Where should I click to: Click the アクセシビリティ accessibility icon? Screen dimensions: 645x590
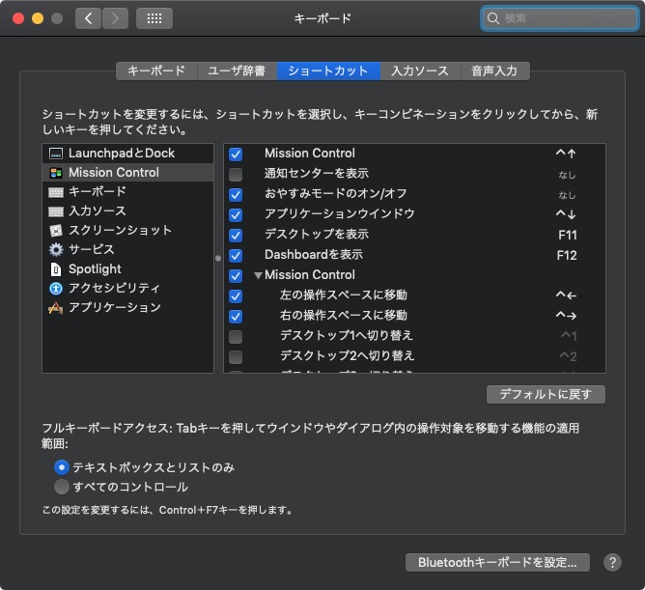[56, 289]
